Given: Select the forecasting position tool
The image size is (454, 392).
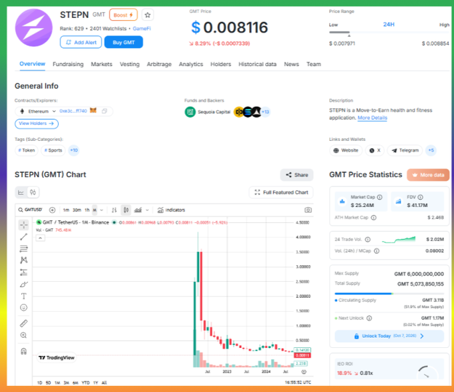Looking at the screenshot, I should pyautogui.click(x=23, y=272).
